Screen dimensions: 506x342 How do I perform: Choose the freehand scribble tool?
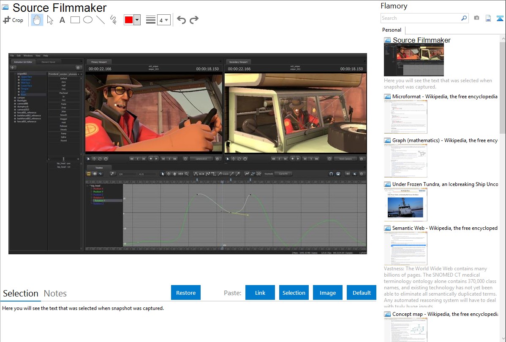click(x=113, y=20)
